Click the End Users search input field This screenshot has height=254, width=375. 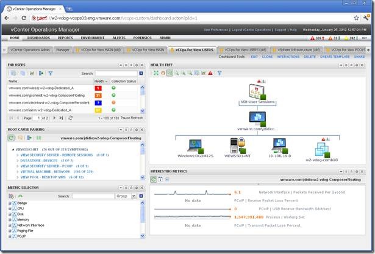pos(116,73)
